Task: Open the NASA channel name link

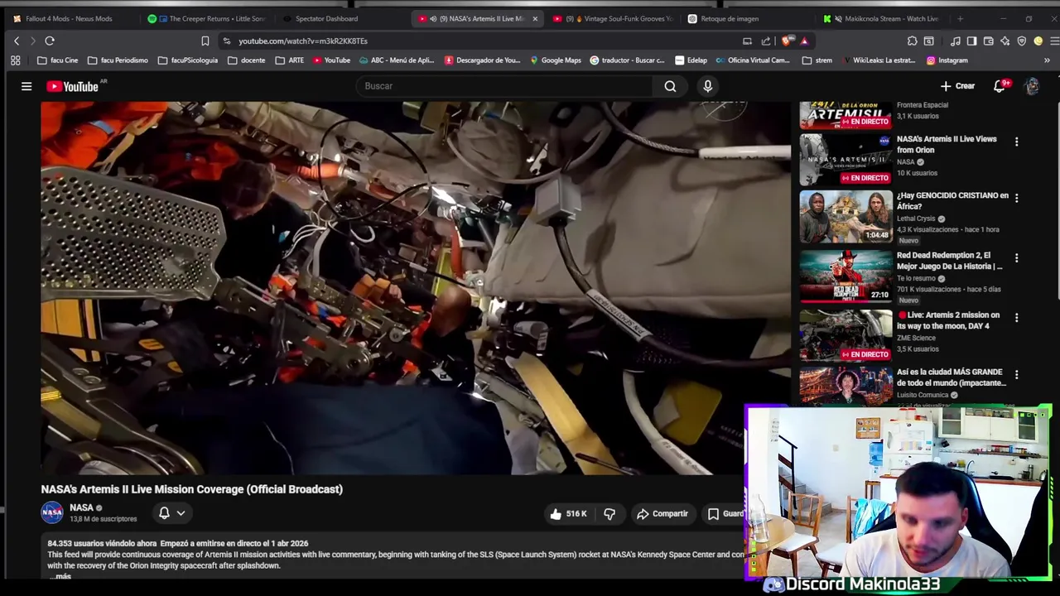Action: (81, 508)
